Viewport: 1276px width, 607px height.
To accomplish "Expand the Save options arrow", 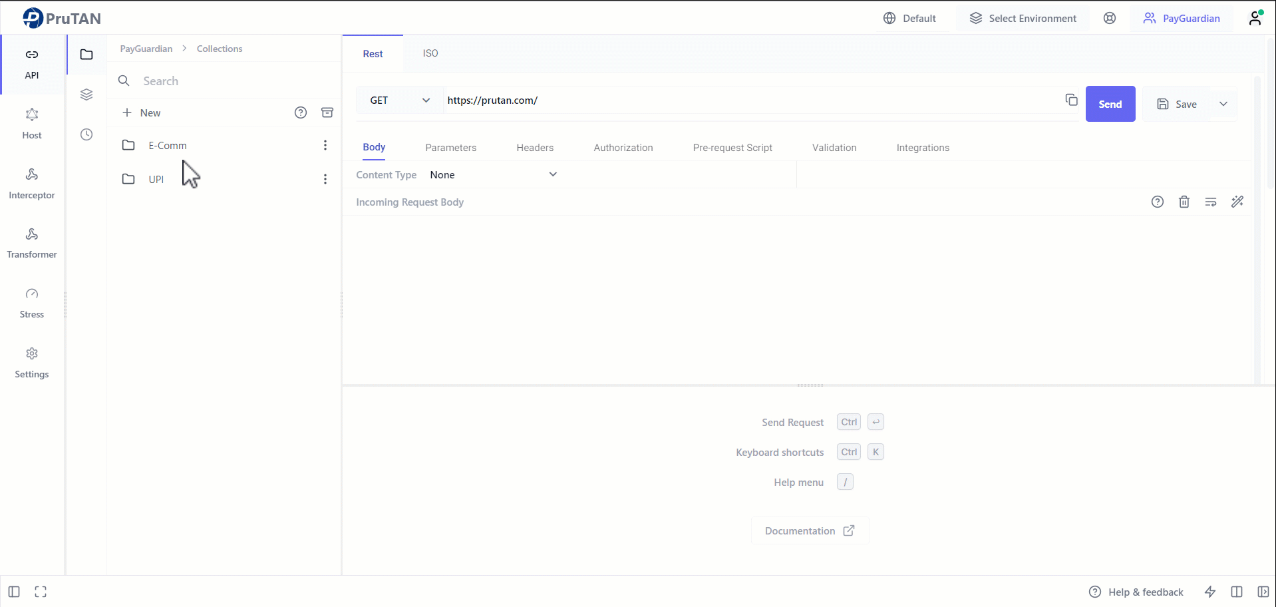I will 1223,104.
